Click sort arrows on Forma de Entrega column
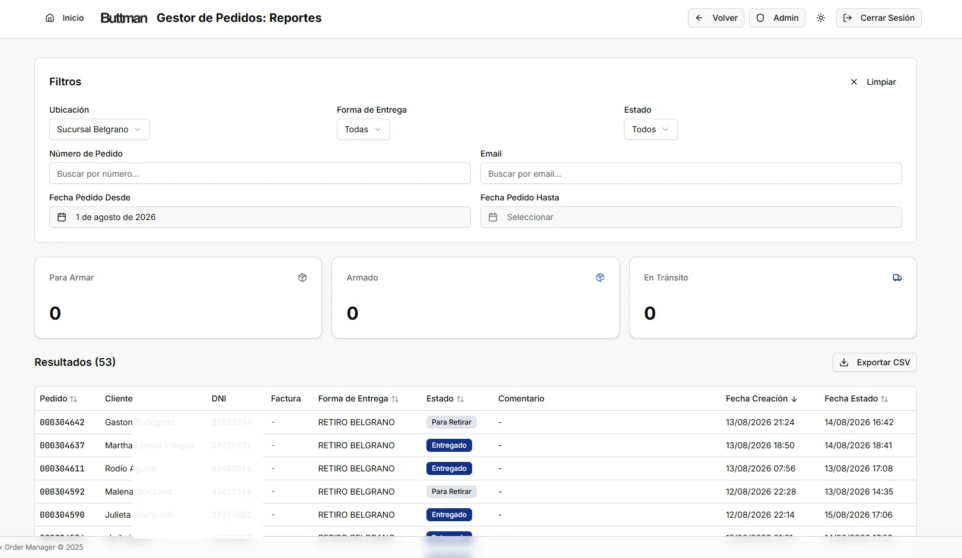 (x=395, y=399)
